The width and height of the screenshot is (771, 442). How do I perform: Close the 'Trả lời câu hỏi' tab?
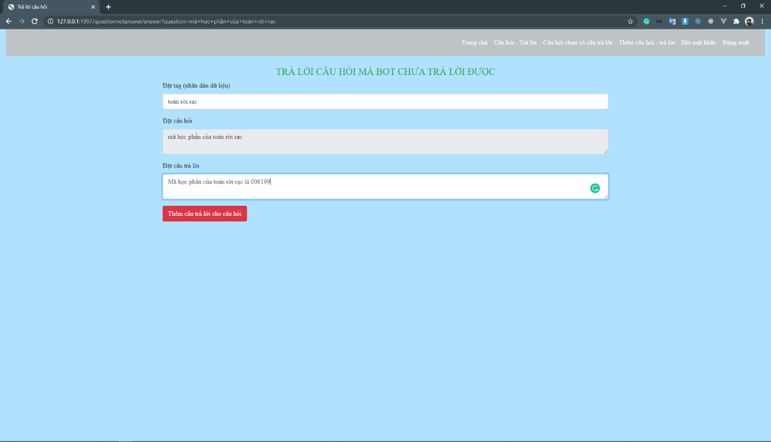[x=93, y=7]
